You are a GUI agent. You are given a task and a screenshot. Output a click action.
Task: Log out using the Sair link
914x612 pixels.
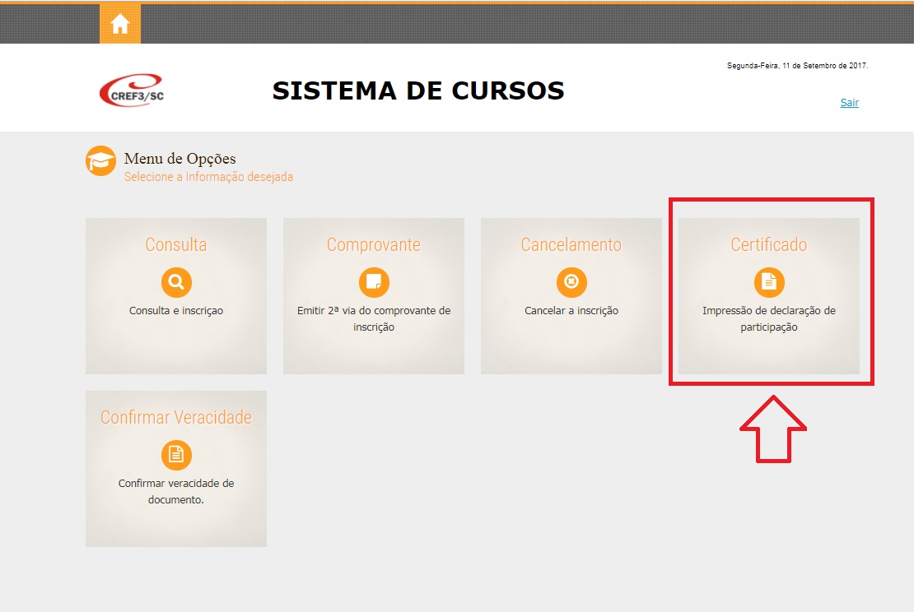[x=849, y=103]
